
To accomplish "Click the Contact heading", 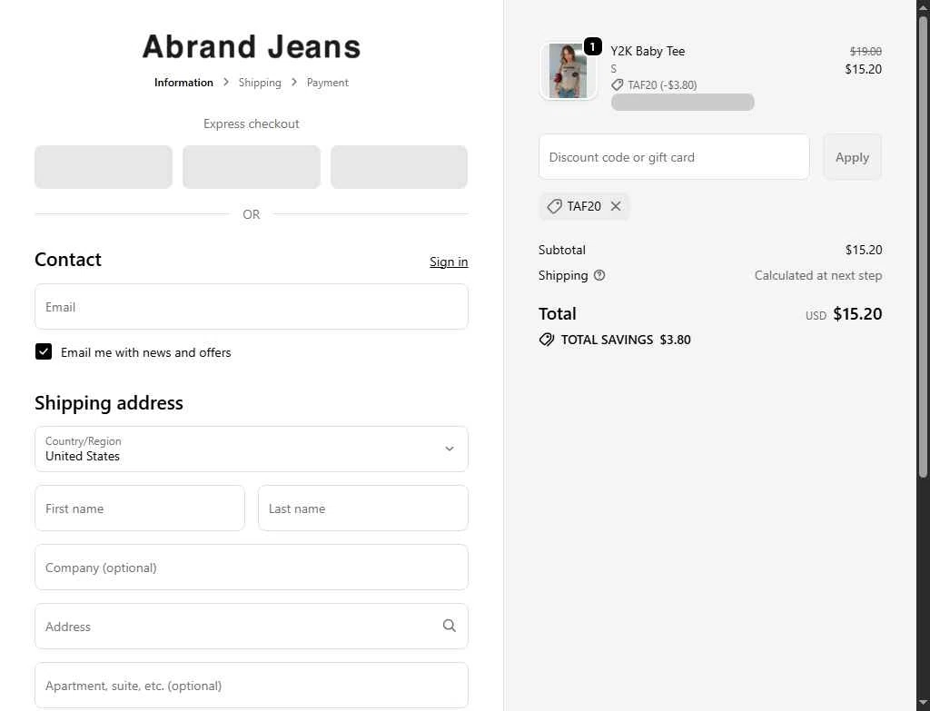I will click(67, 259).
